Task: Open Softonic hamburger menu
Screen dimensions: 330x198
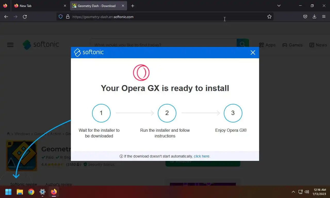Action: tap(10, 45)
